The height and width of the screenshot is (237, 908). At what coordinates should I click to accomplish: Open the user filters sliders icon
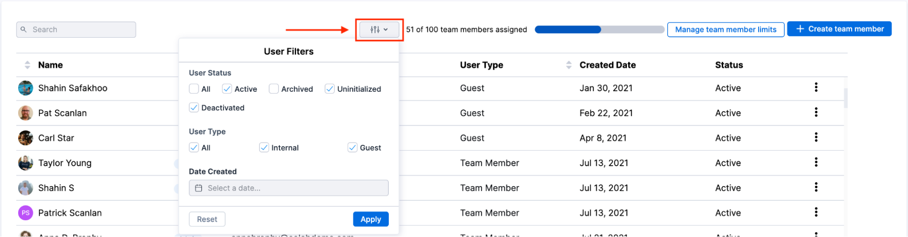coord(375,30)
